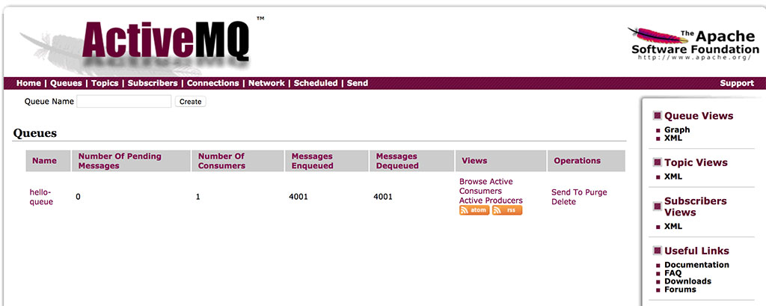Click 4001 under Messages Dequeued
This screenshot has width=766, height=306.
coord(383,198)
